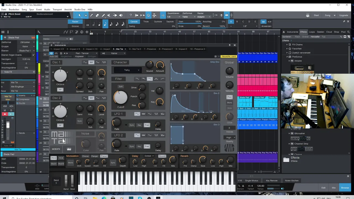354x199 pixels.
Task: Expand the FX Chains tree item
Action: [x=287, y=44]
